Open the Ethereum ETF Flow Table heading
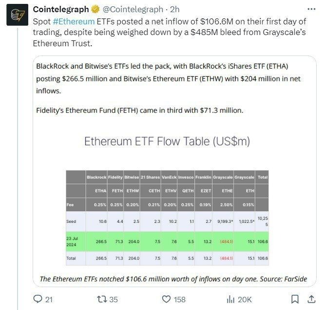 point(167,141)
